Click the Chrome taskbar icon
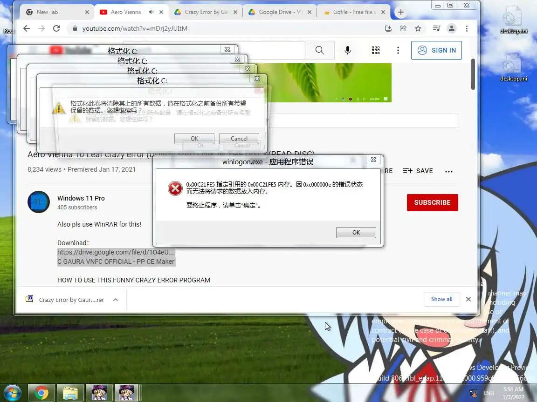Viewport: 537px width, 402px height. pos(41,393)
